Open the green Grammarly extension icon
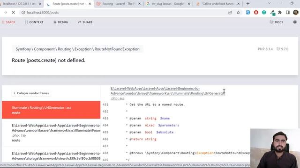This screenshot has height=168, width=300. click(264, 13)
